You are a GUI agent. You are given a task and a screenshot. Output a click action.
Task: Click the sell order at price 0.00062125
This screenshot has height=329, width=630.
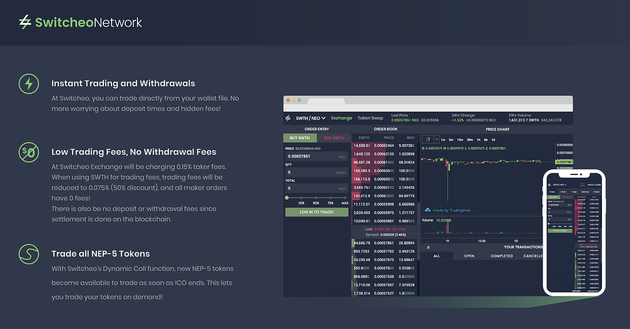[x=384, y=154]
